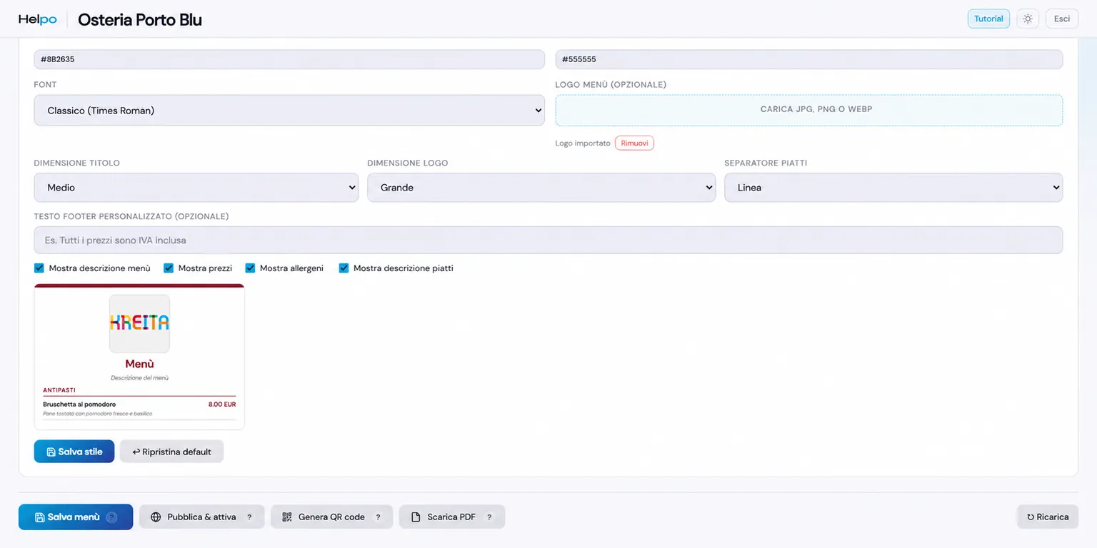Screen dimensions: 1097x548
Task: Click Bruschetta al pomodoro in preview
Action: pyautogui.click(x=79, y=405)
